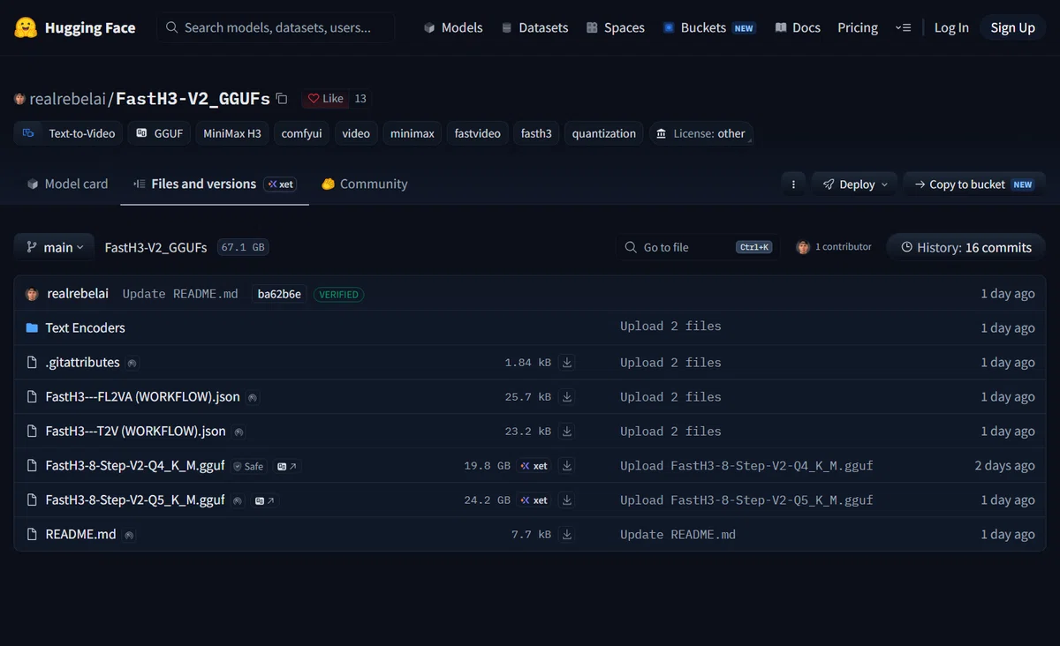The height and width of the screenshot is (646, 1060).
Task: Open the realrebelai author profile in title
Action: [x=67, y=99]
